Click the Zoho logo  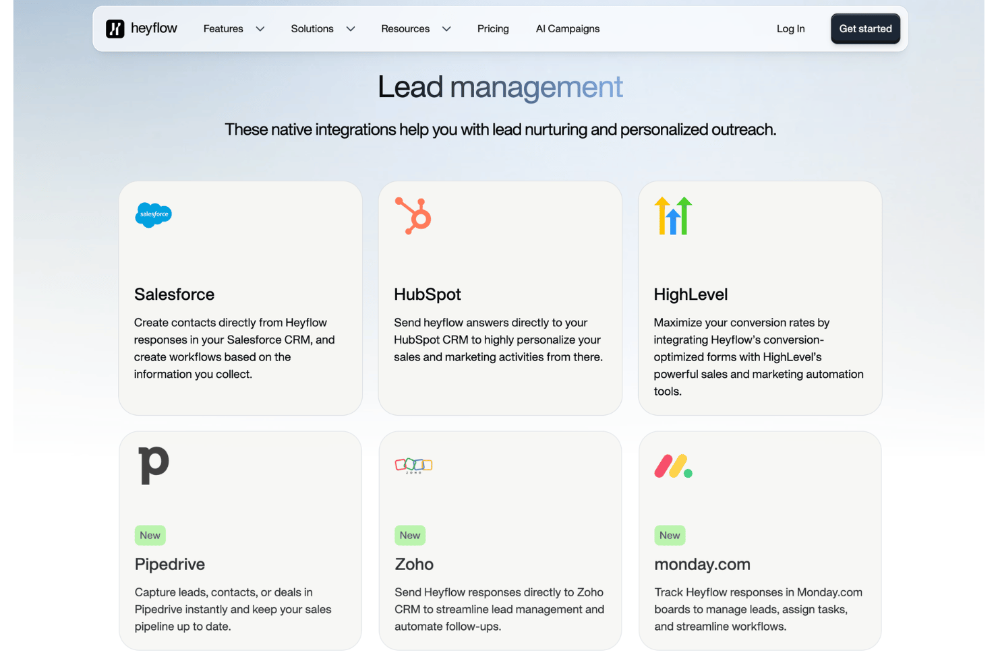point(413,466)
